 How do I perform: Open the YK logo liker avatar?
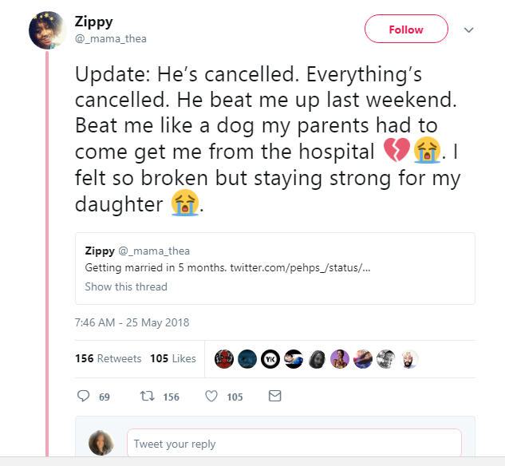[x=270, y=359]
